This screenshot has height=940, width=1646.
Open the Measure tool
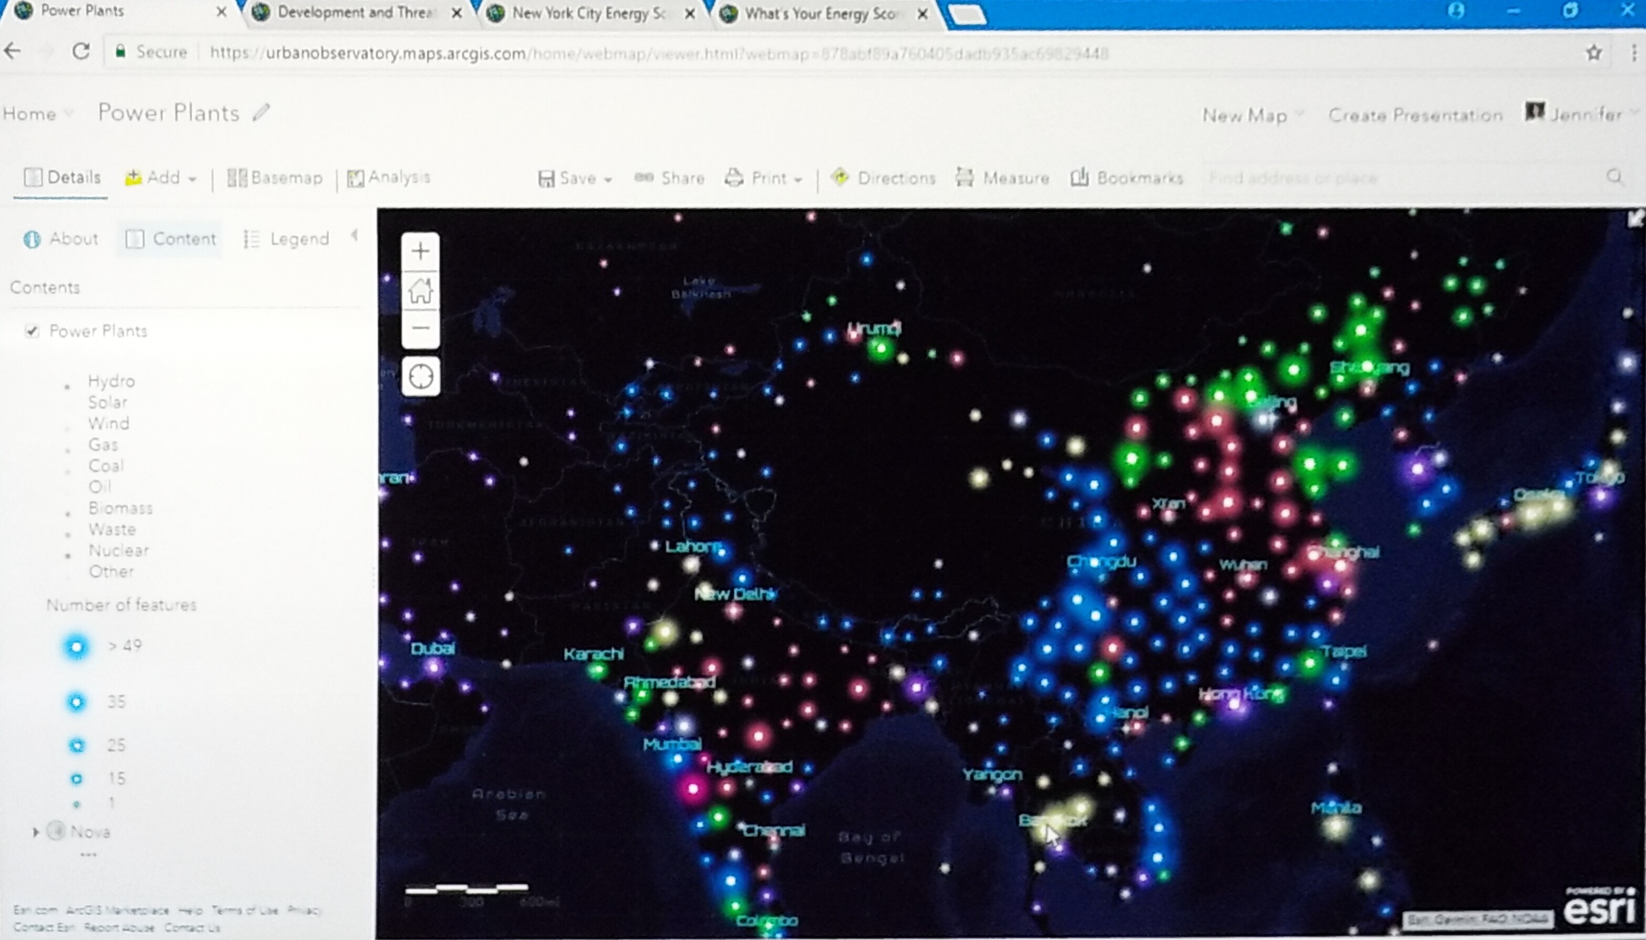point(1002,177)
